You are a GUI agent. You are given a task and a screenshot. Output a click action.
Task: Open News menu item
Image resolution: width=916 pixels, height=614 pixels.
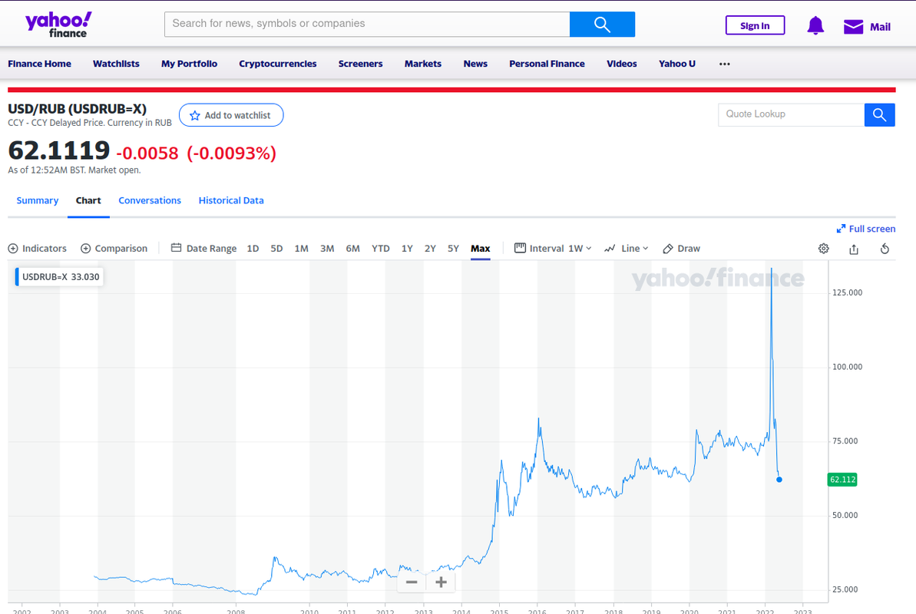click(x=475, y=64)
